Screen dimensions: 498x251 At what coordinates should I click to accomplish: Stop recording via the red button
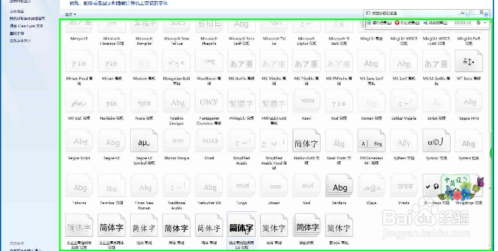tap(408, 23)
